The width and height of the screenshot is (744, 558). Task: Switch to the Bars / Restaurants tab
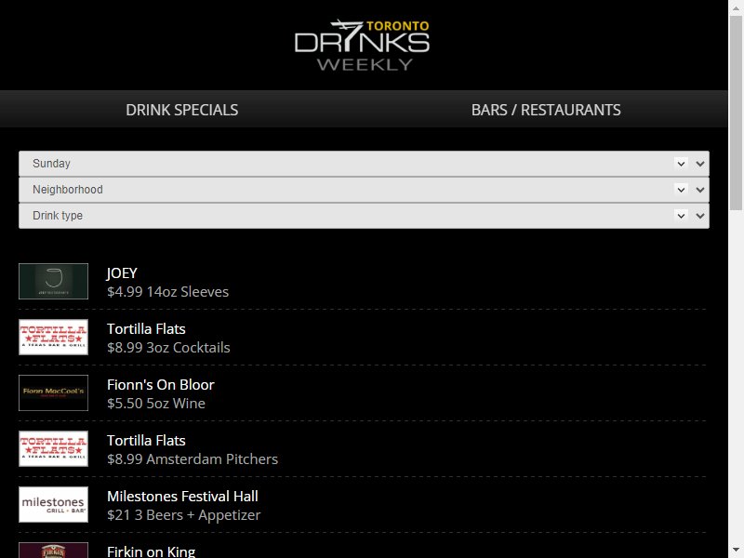[x=546, y=110]
